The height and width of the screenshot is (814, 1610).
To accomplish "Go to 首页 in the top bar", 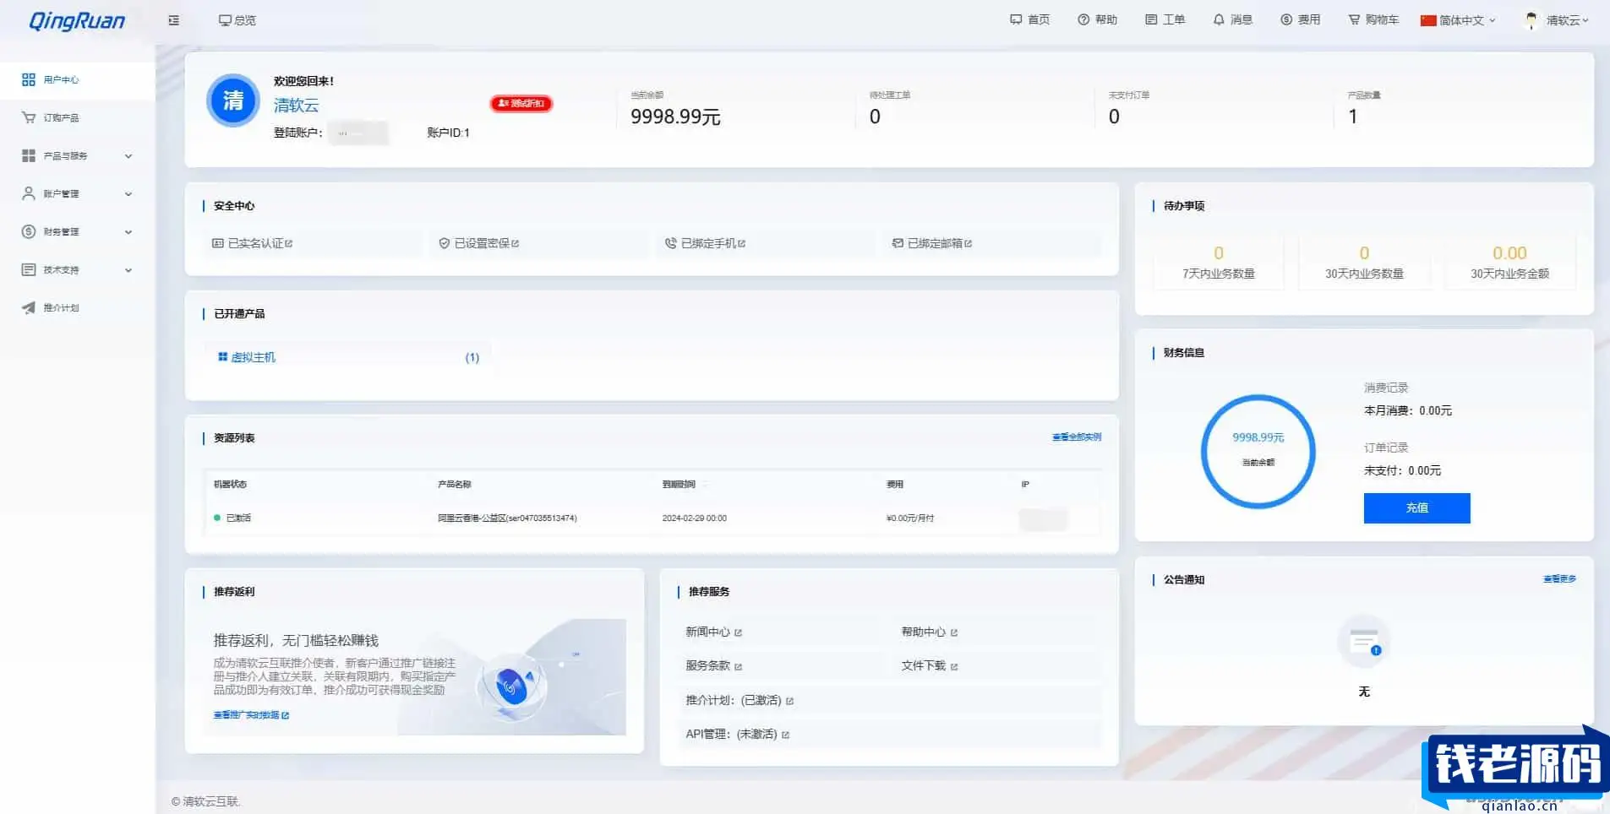I will pyautogui.click(x=1030, y=19).
